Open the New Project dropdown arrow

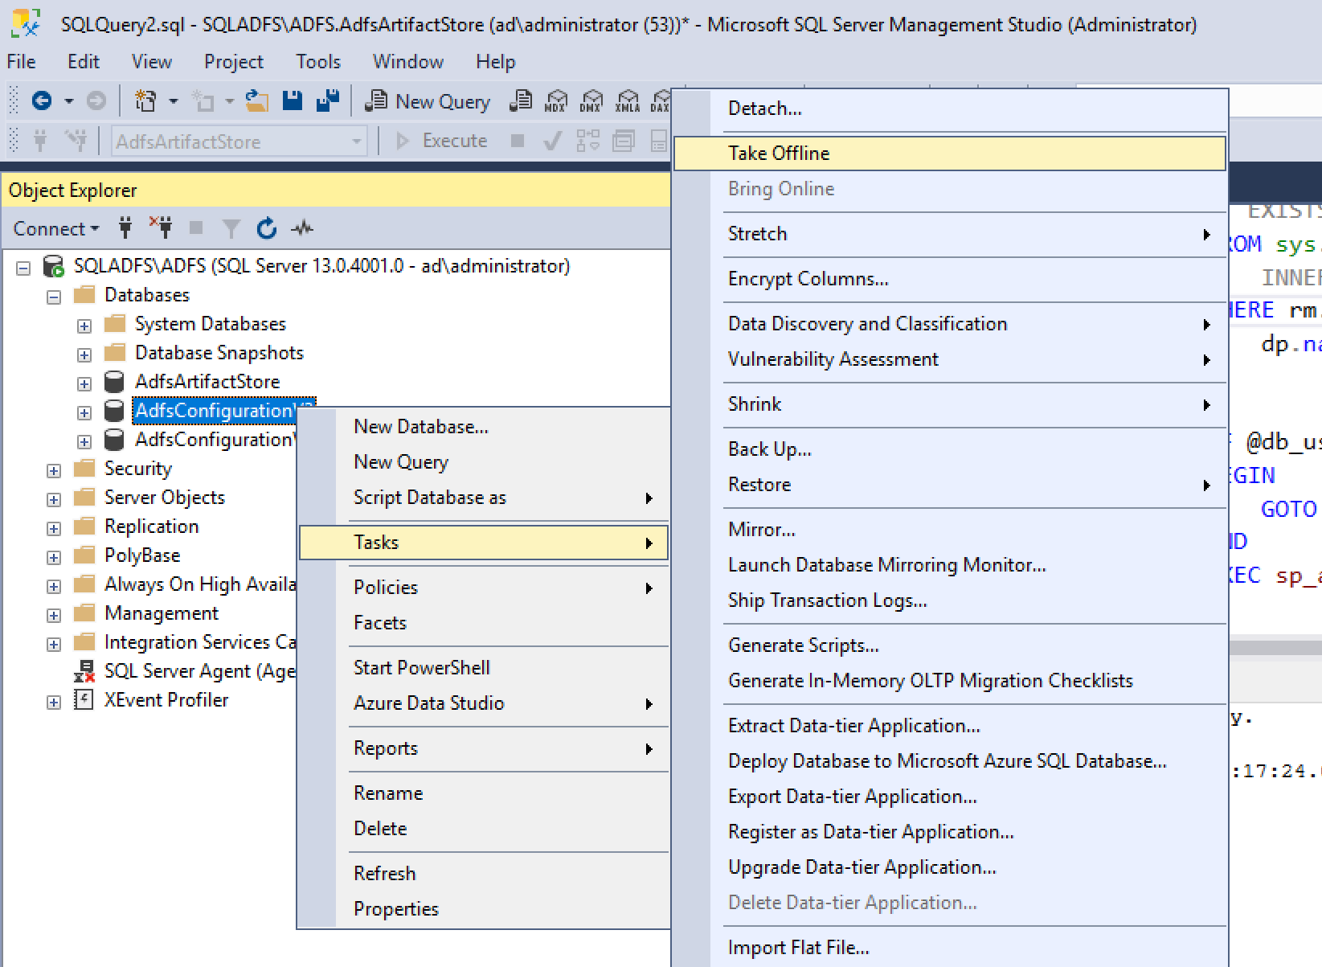[x=174, y=101]
